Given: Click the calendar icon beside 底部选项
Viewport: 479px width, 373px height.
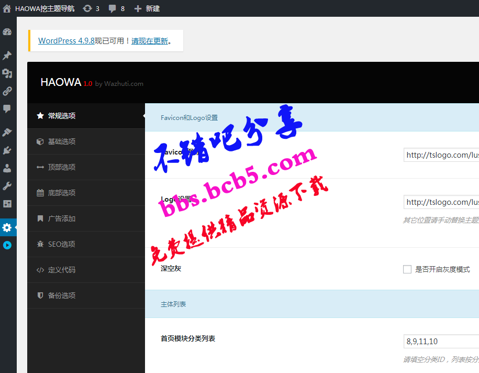Looking at the screenshot, I should point(40,193).
